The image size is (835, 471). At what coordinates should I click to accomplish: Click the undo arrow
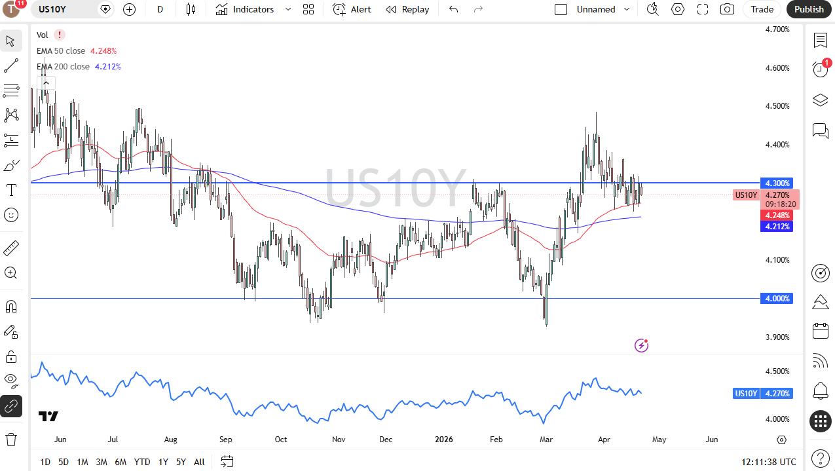point(453,9)
